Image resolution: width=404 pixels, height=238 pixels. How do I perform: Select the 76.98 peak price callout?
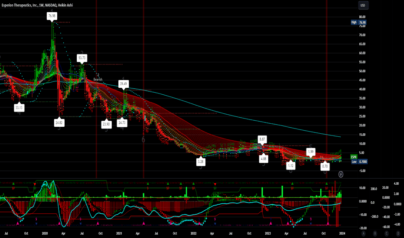pos(52,16)
